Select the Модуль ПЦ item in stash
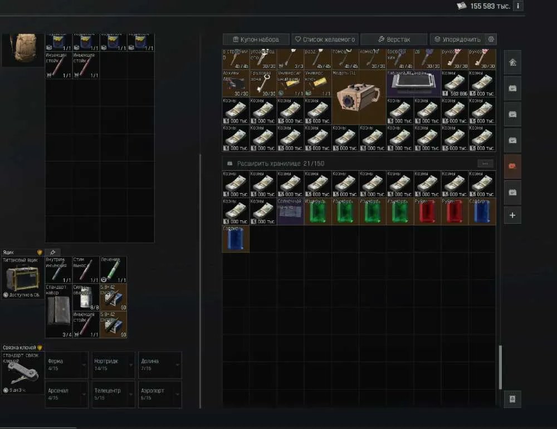 click(359, 97)
